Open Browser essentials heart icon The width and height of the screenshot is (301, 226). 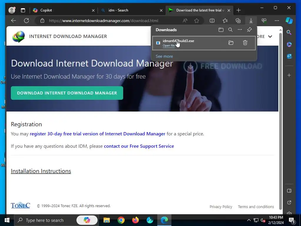(264, 21)
